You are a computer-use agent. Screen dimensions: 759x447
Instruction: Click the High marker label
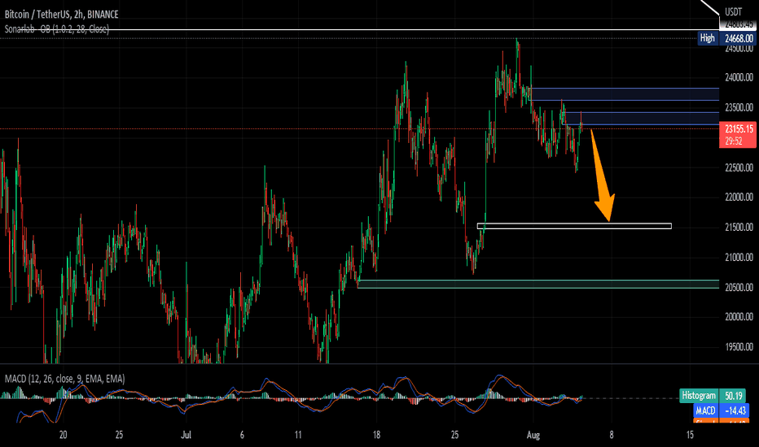pyautogui.click(x=707, y=38)
